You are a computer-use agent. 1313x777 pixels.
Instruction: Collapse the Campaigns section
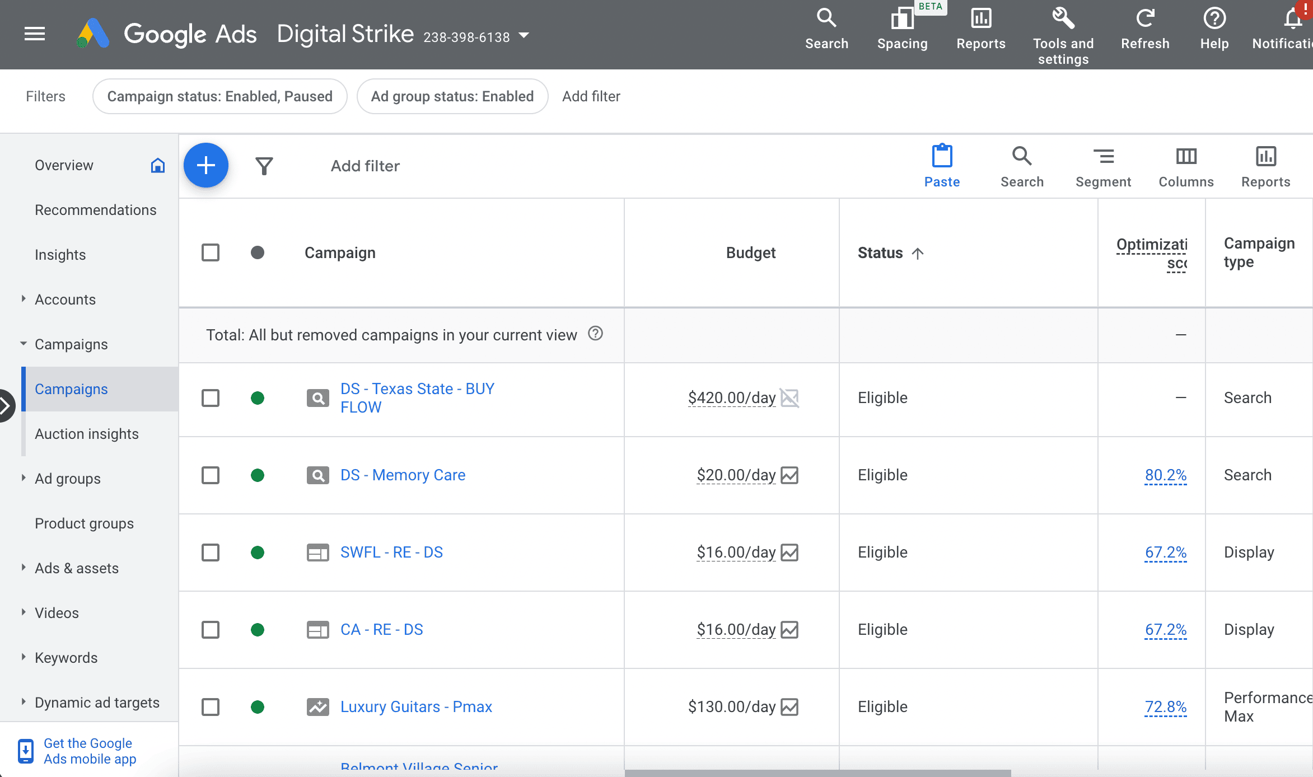click(x=23, y=344)
